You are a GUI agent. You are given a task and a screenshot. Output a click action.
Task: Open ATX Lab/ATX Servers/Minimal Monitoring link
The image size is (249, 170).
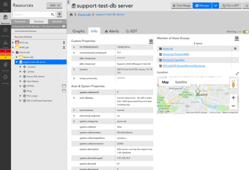[184, 66]
